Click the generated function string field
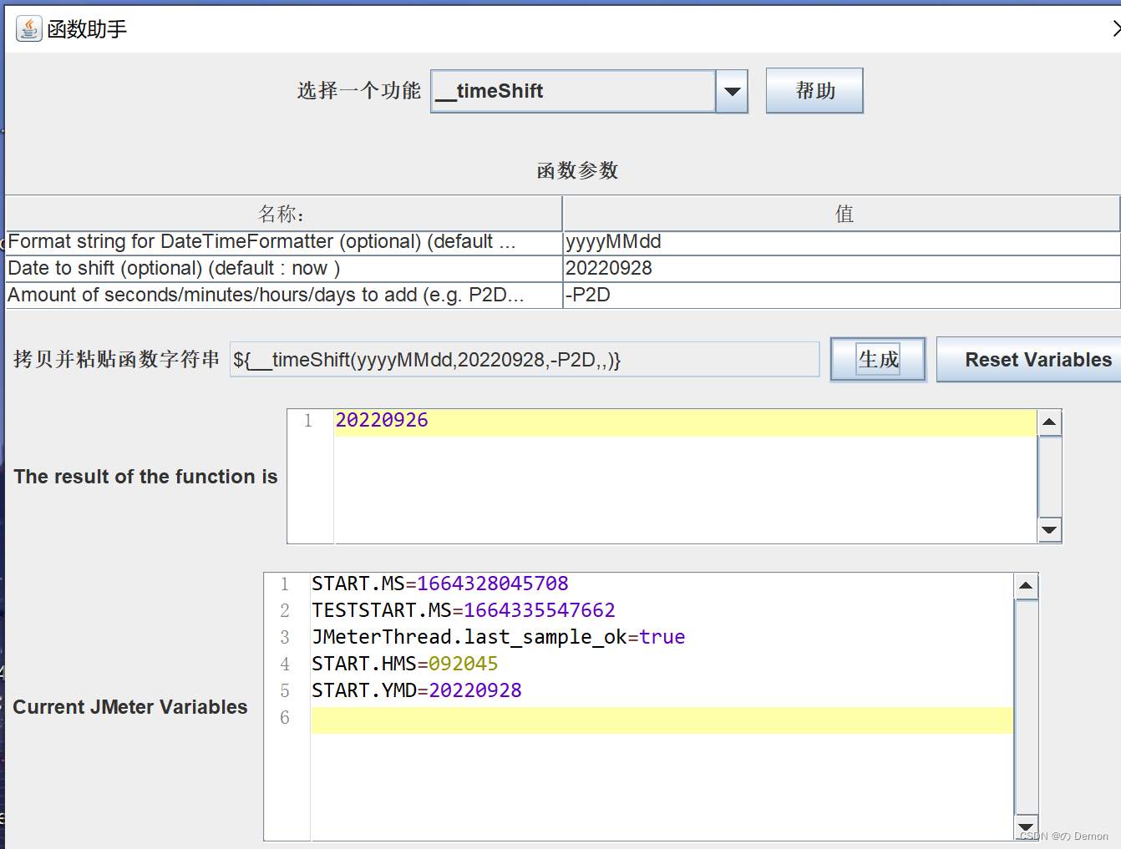 click(525, 360)
